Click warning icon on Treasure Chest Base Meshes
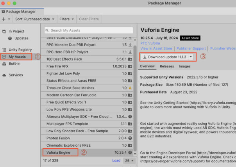Viewport: 236px width, 167px height. point(130,88)
